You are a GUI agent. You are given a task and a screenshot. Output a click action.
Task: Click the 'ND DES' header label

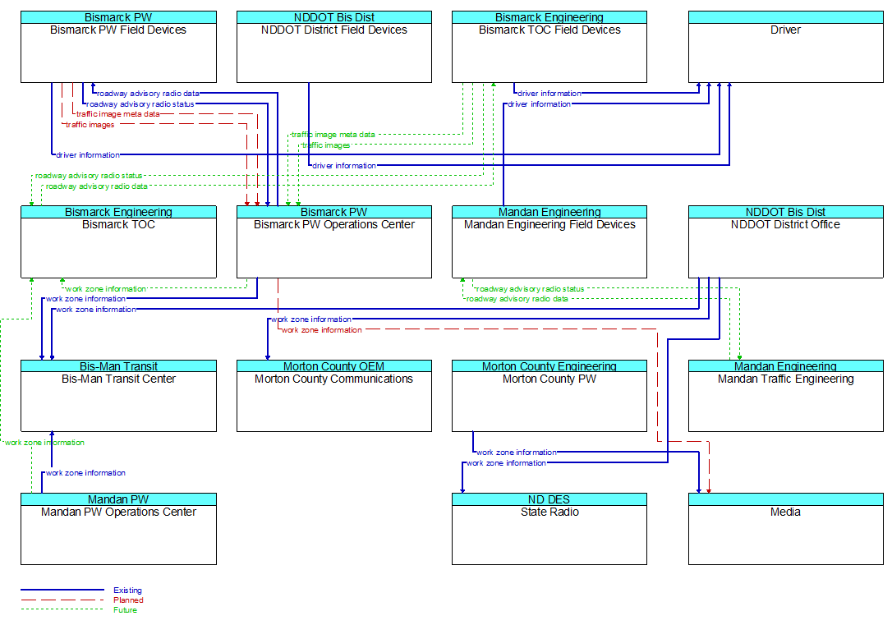click(x=549, y=499)
